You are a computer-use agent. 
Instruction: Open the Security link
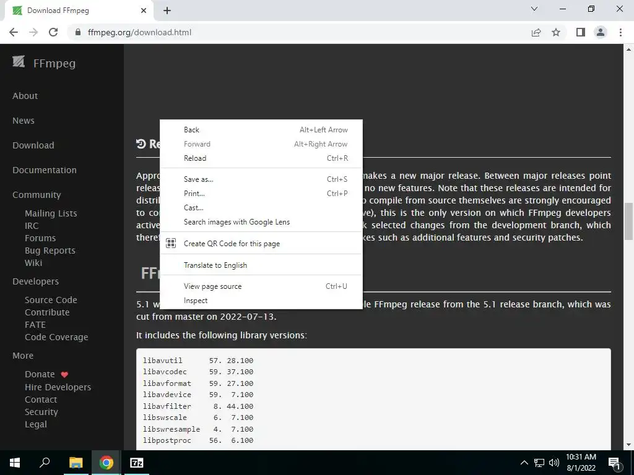[41, 411]
